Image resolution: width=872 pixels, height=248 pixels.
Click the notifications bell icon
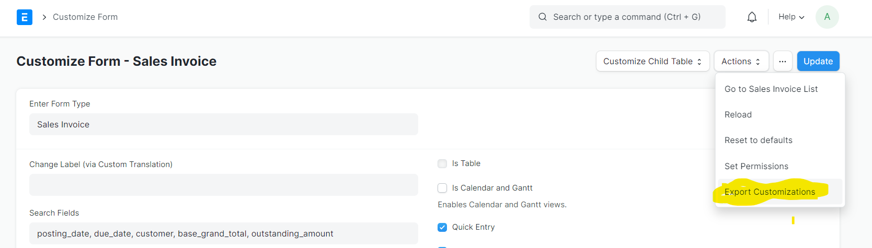pyautogui.click(x=752, y=17)
